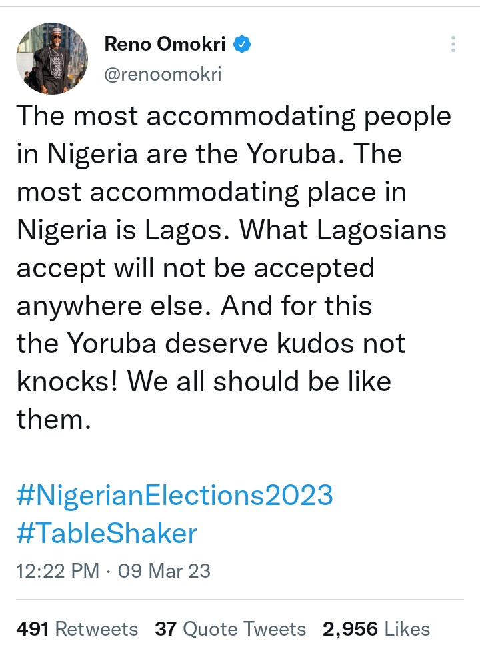Open Reno Omokri's profile picture
The image size is (480, 649).
coord(51,58)
